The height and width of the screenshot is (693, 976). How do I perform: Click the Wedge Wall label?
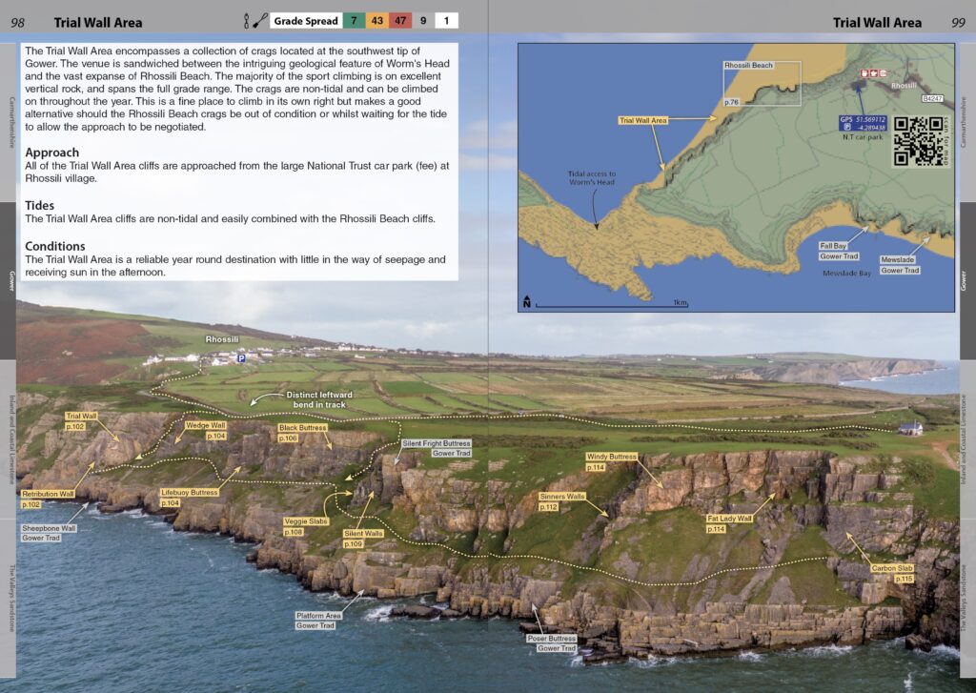click(x=206, y=425)
